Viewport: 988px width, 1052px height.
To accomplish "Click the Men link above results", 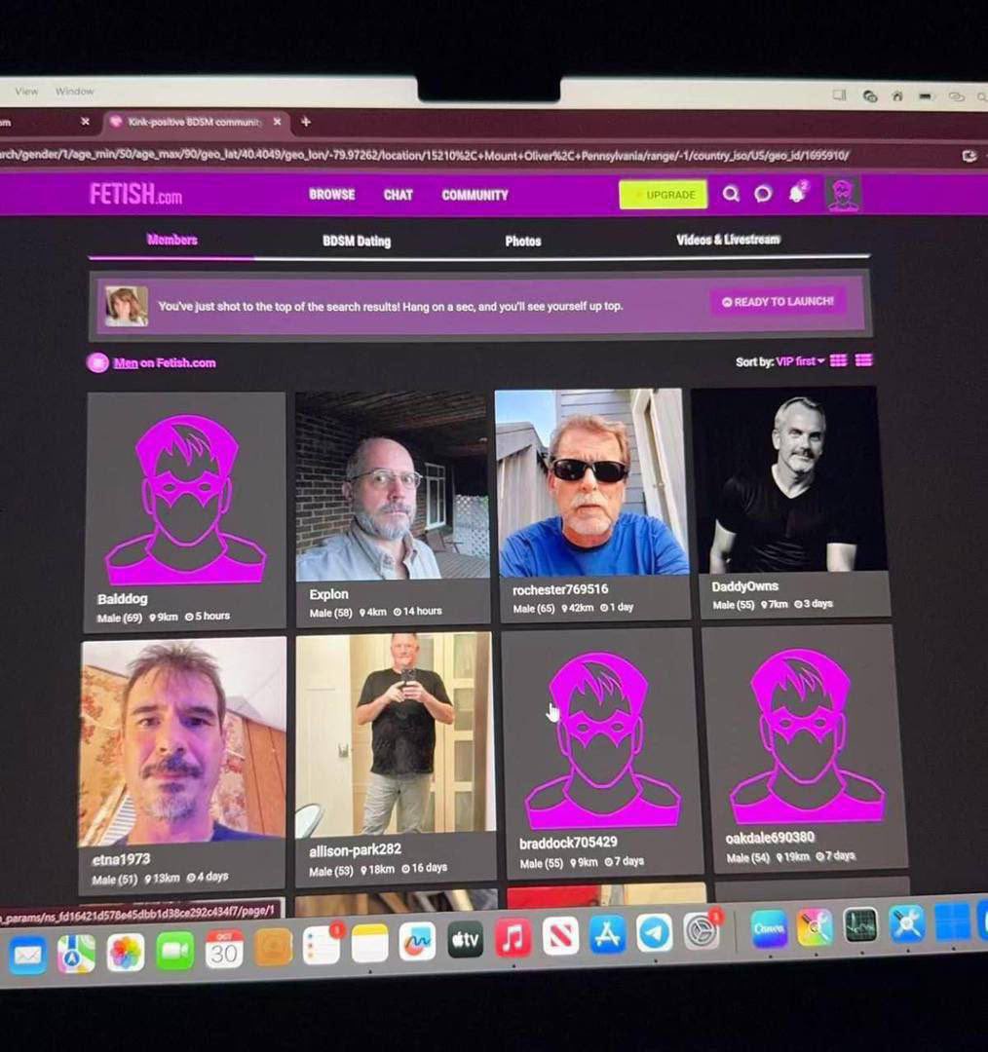I will [x=126, y=363].
